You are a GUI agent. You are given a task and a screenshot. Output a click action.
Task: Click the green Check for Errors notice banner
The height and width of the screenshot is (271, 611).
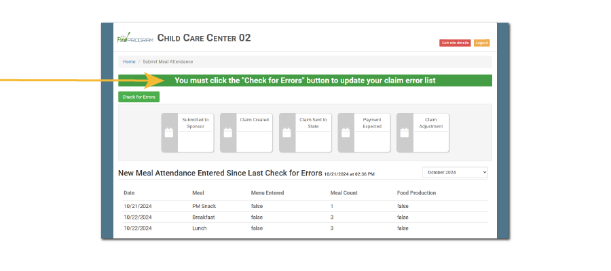click(305, 81)
